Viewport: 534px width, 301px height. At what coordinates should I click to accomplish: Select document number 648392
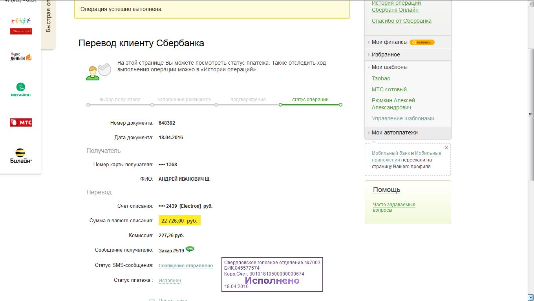pos(167,123)
